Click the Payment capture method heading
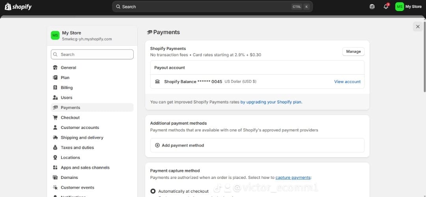Viewport: 426px width, 197px height. coord(175,171)
